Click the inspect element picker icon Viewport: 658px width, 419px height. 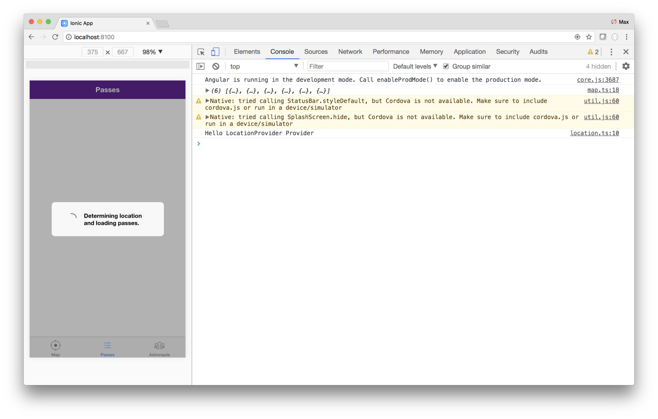click(201, 52)
